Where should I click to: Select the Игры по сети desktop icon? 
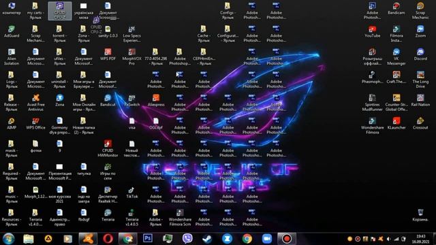click(x=108, y=171)
